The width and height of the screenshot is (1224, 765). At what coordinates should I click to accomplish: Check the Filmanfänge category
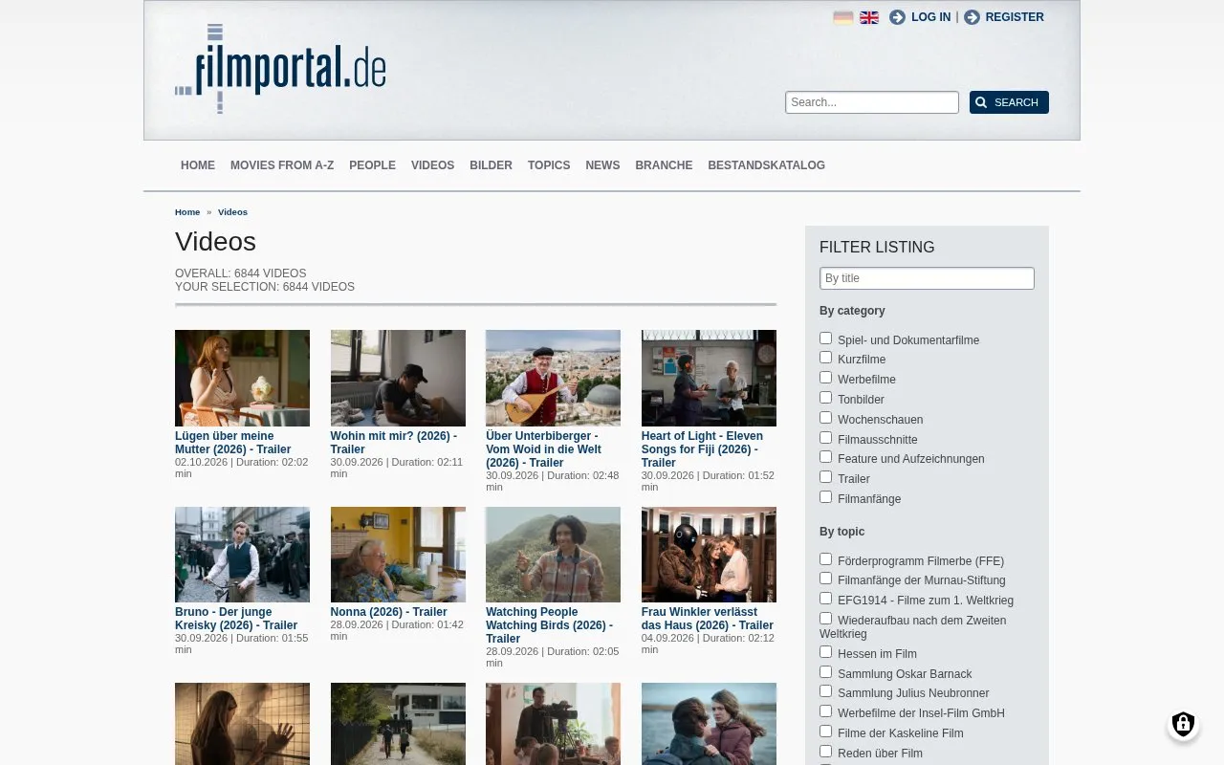coord(825,497)
